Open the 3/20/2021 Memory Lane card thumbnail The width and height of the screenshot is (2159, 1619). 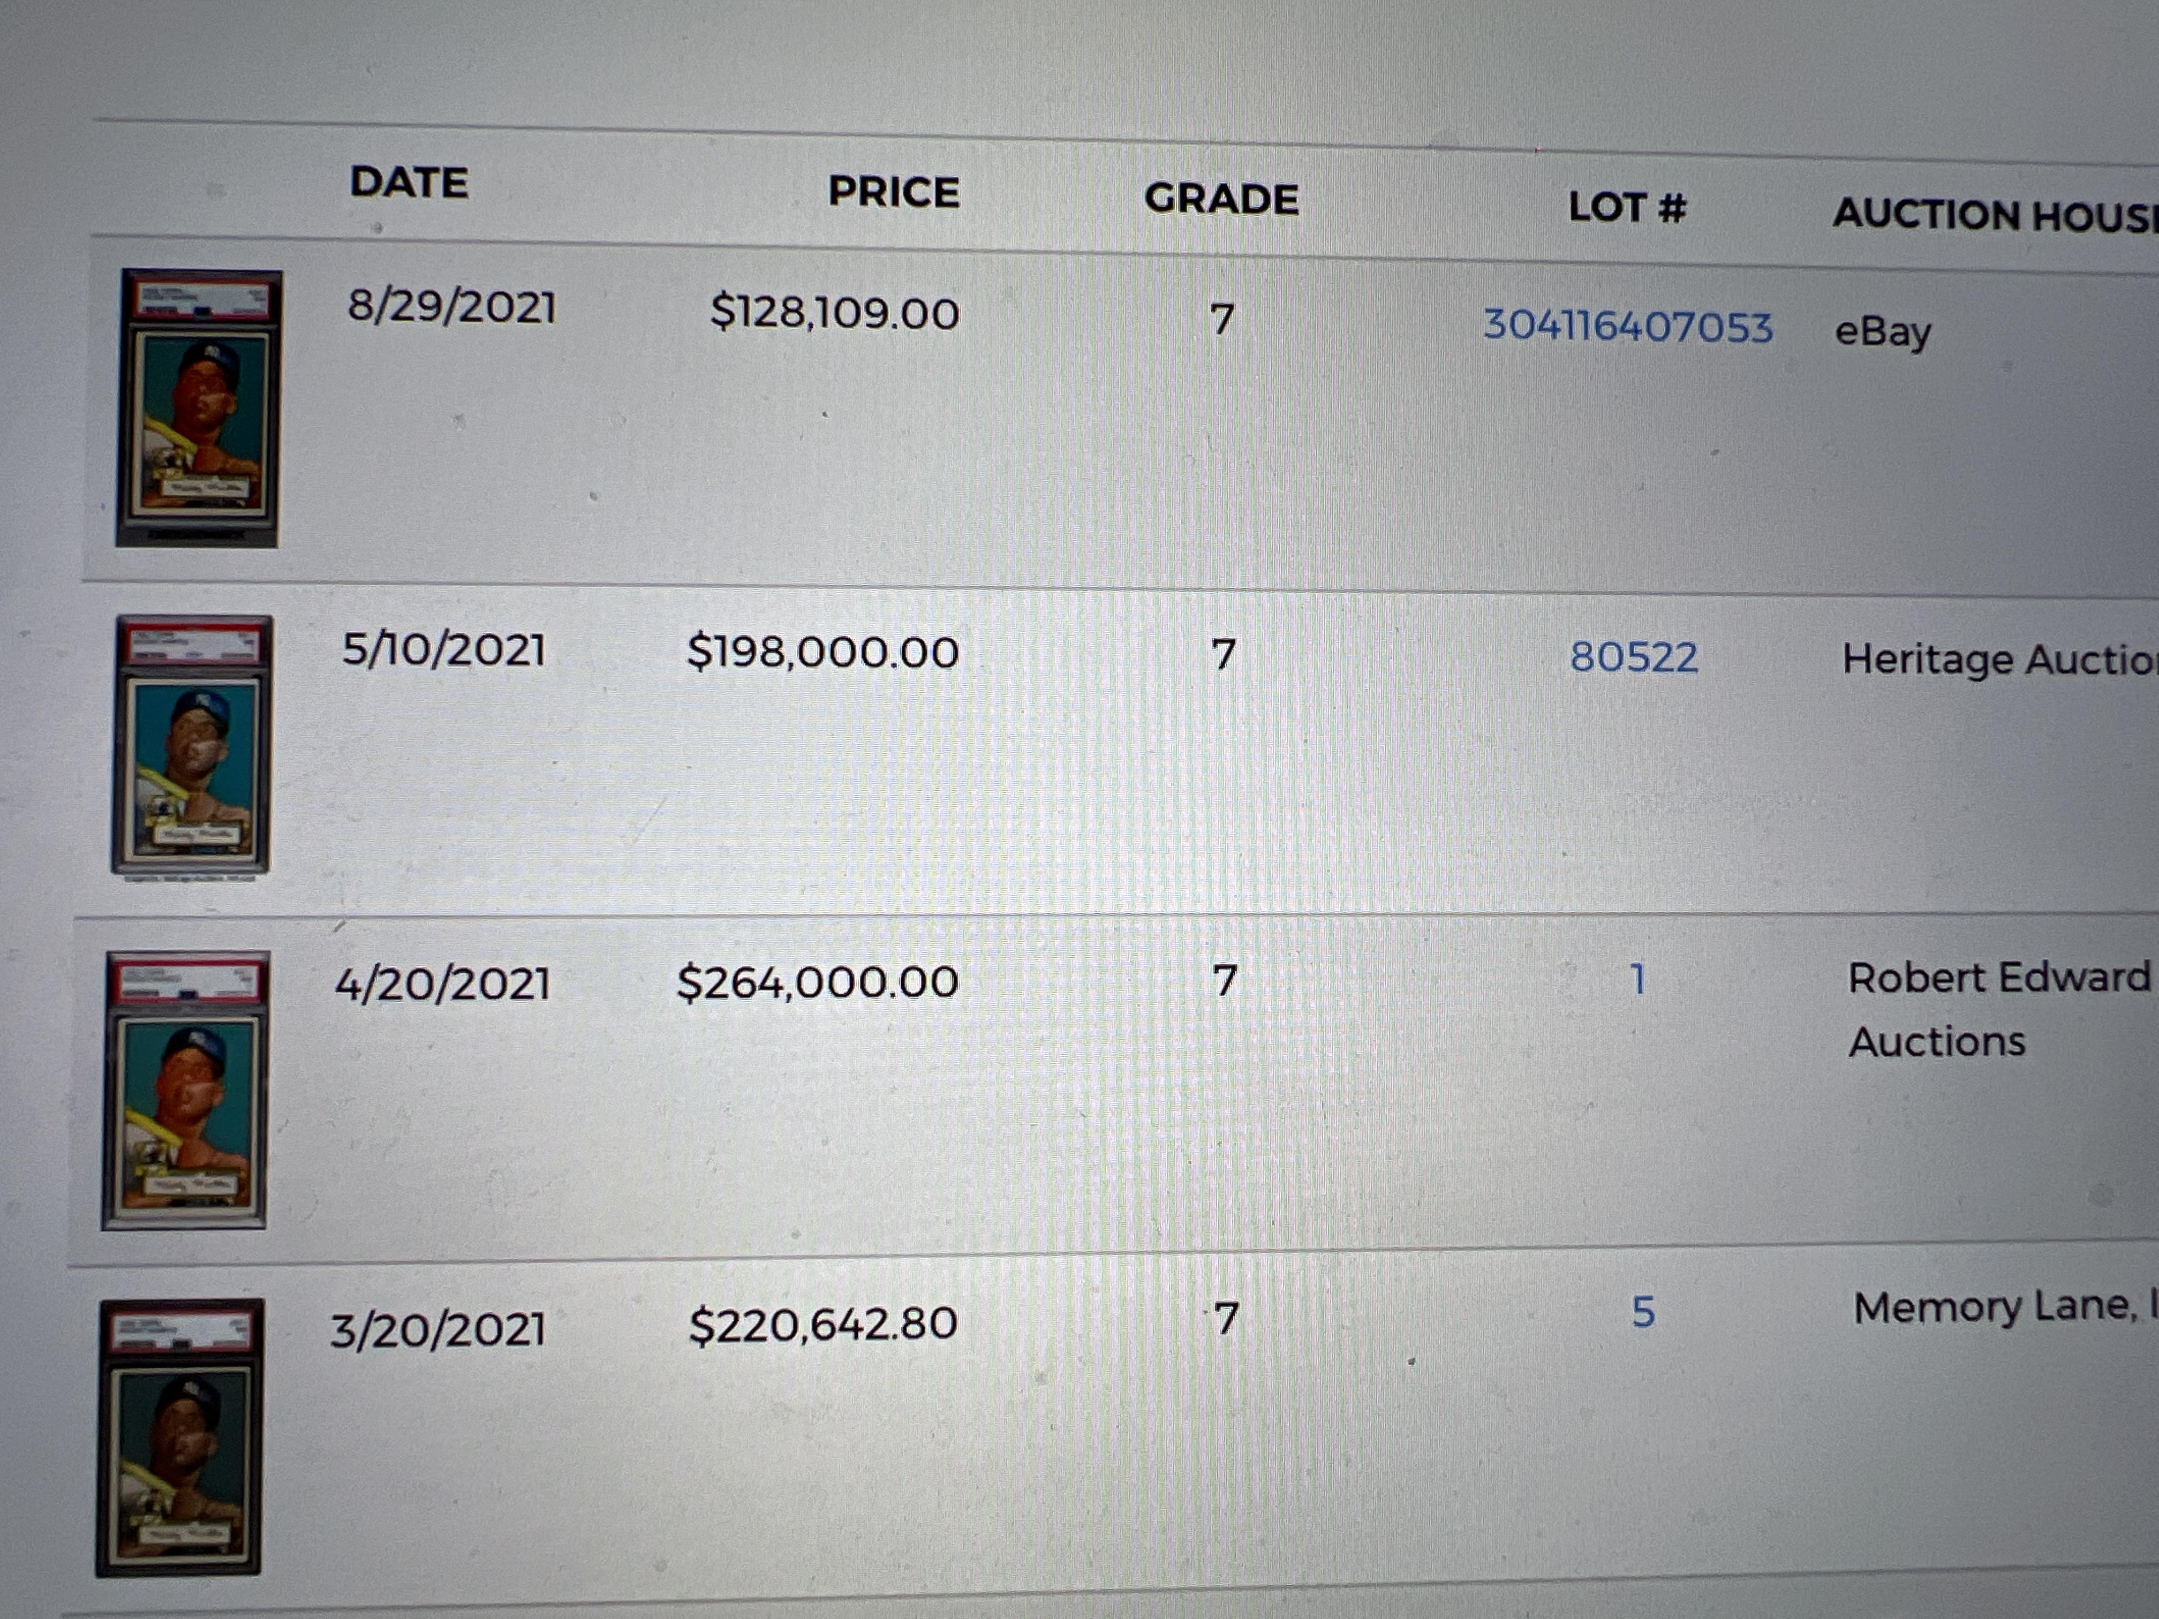click(180, 1438)
